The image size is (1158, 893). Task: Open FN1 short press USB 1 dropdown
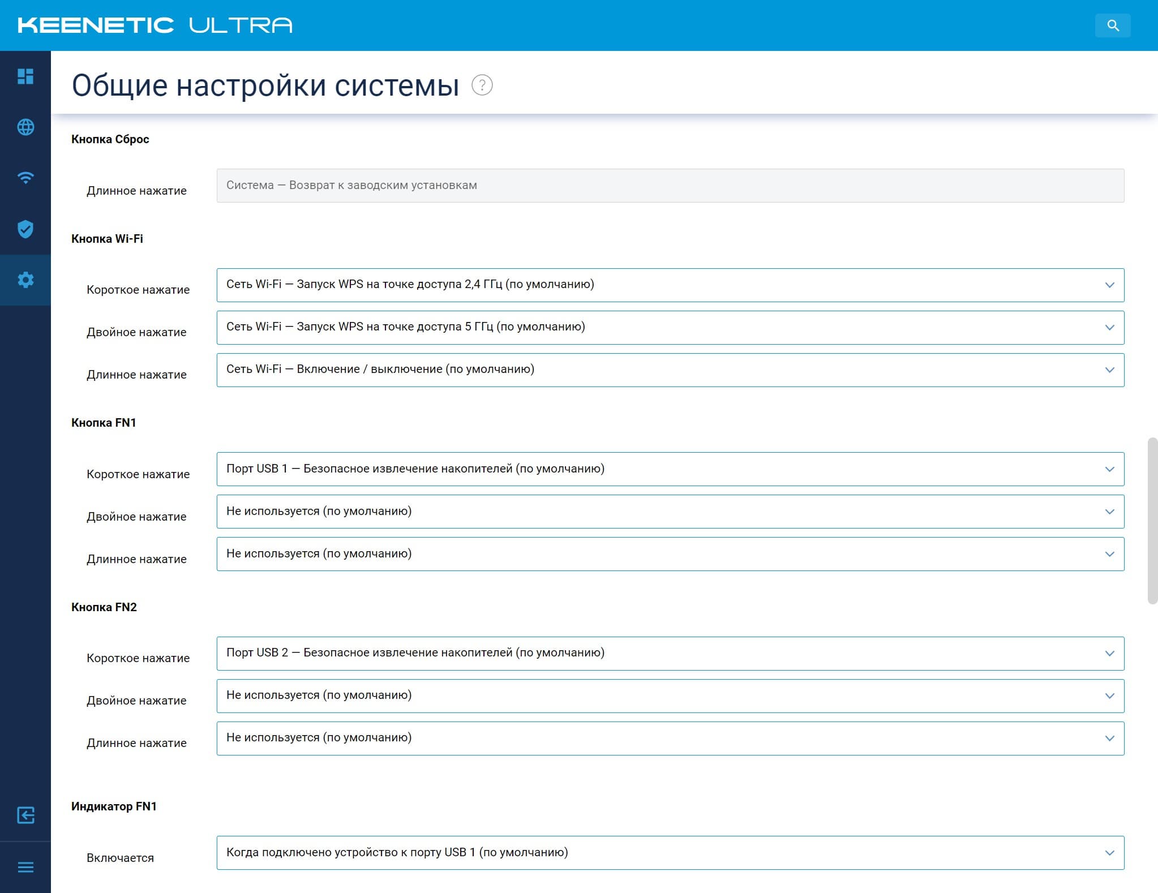tap(670, 469)
